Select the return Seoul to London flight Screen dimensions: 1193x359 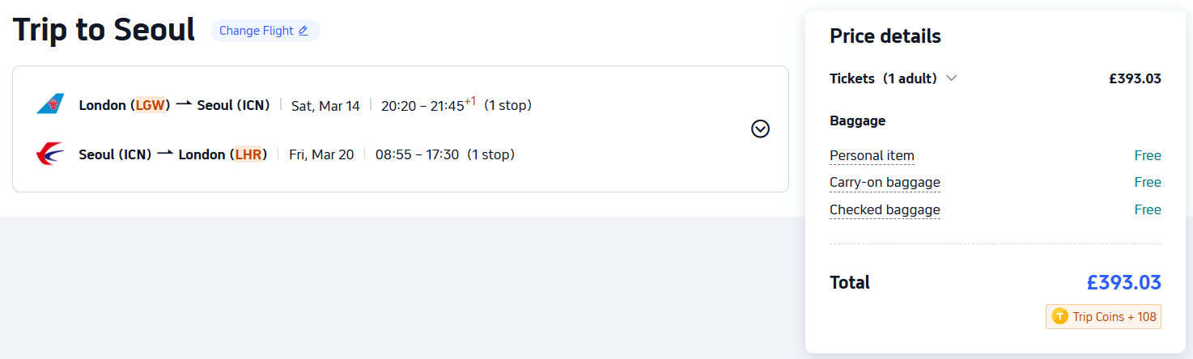172,154
